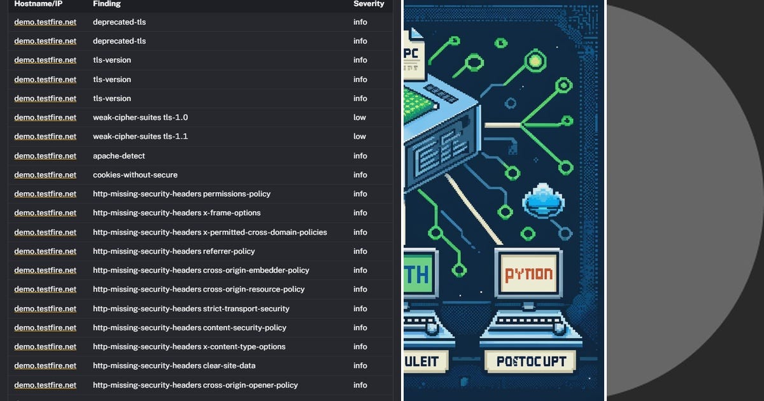Screen dimensions: 764x401
Task: Select 'info' severity in the clear-site-data row
Action: (360, 365)
